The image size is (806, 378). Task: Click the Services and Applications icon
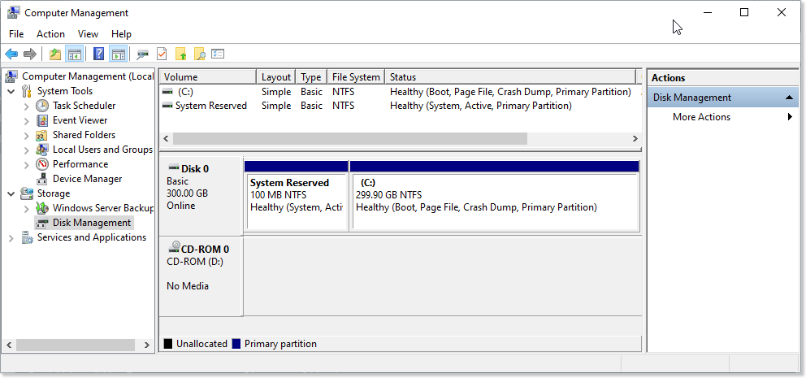(x=27, y=237)
